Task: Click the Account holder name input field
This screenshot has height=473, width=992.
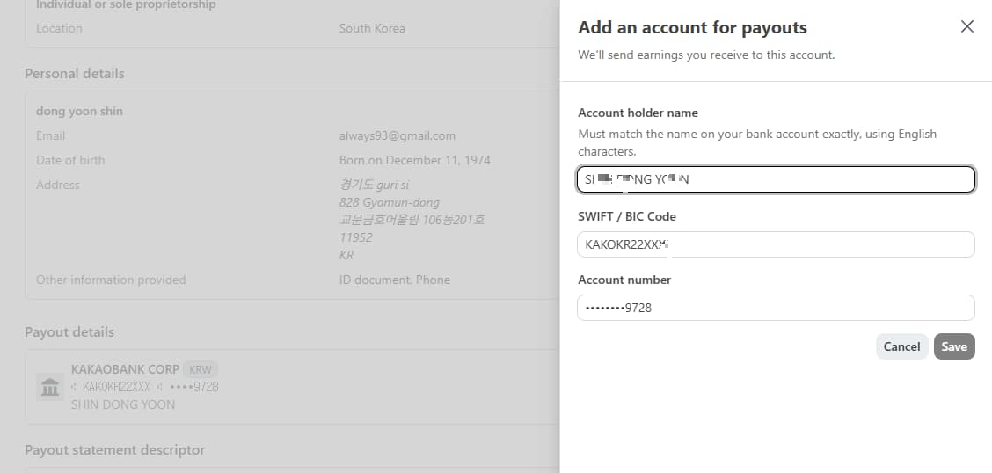Action: click(776, 179)
